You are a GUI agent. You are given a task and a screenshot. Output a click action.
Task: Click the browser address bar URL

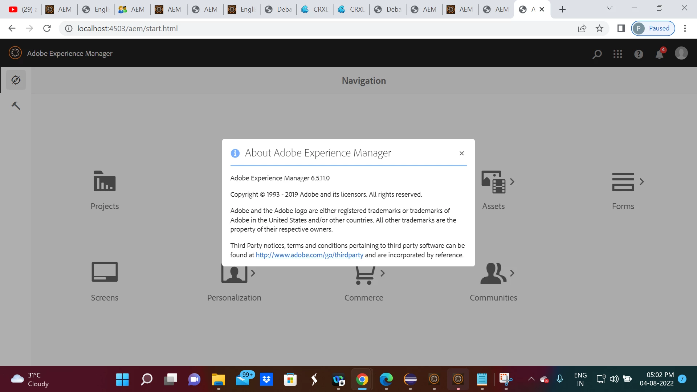[x=127, y=28]
